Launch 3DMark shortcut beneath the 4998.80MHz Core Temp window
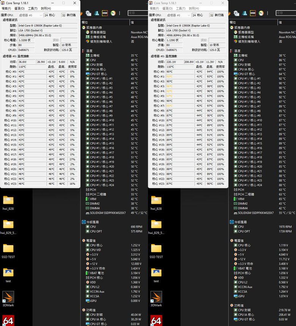Viewport: 296px width, 326px height. pyautogui.click(x=156, y=299)
